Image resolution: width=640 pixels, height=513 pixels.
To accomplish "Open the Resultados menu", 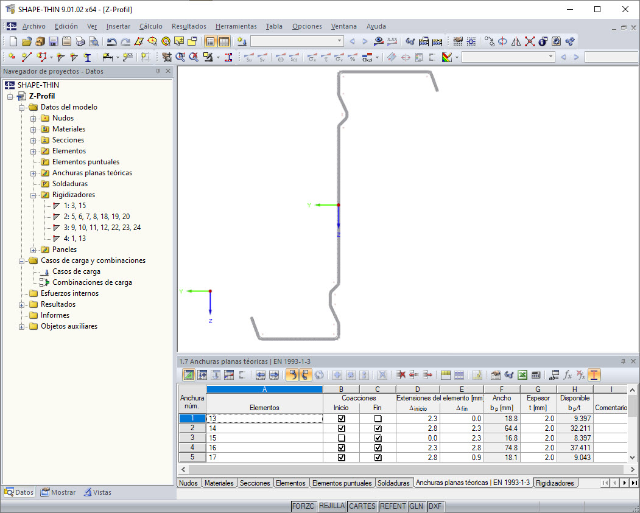I will click(189, 26).
